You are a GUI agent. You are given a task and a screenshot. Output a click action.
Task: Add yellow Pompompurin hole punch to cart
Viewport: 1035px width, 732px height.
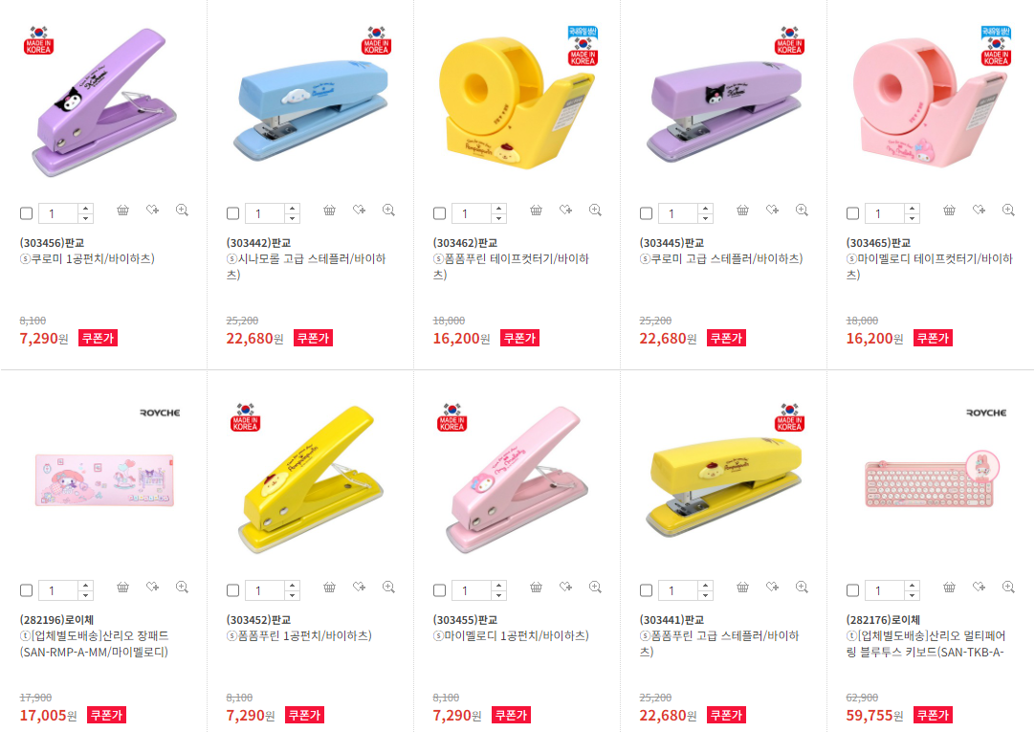[x=329, y=588]
